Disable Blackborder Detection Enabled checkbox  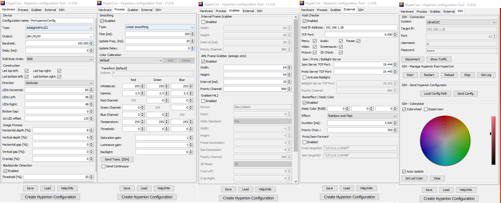click(x=5, y=171)
